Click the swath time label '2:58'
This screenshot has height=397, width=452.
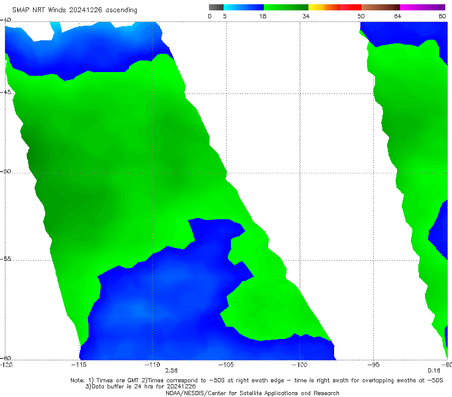coord(171,371)
